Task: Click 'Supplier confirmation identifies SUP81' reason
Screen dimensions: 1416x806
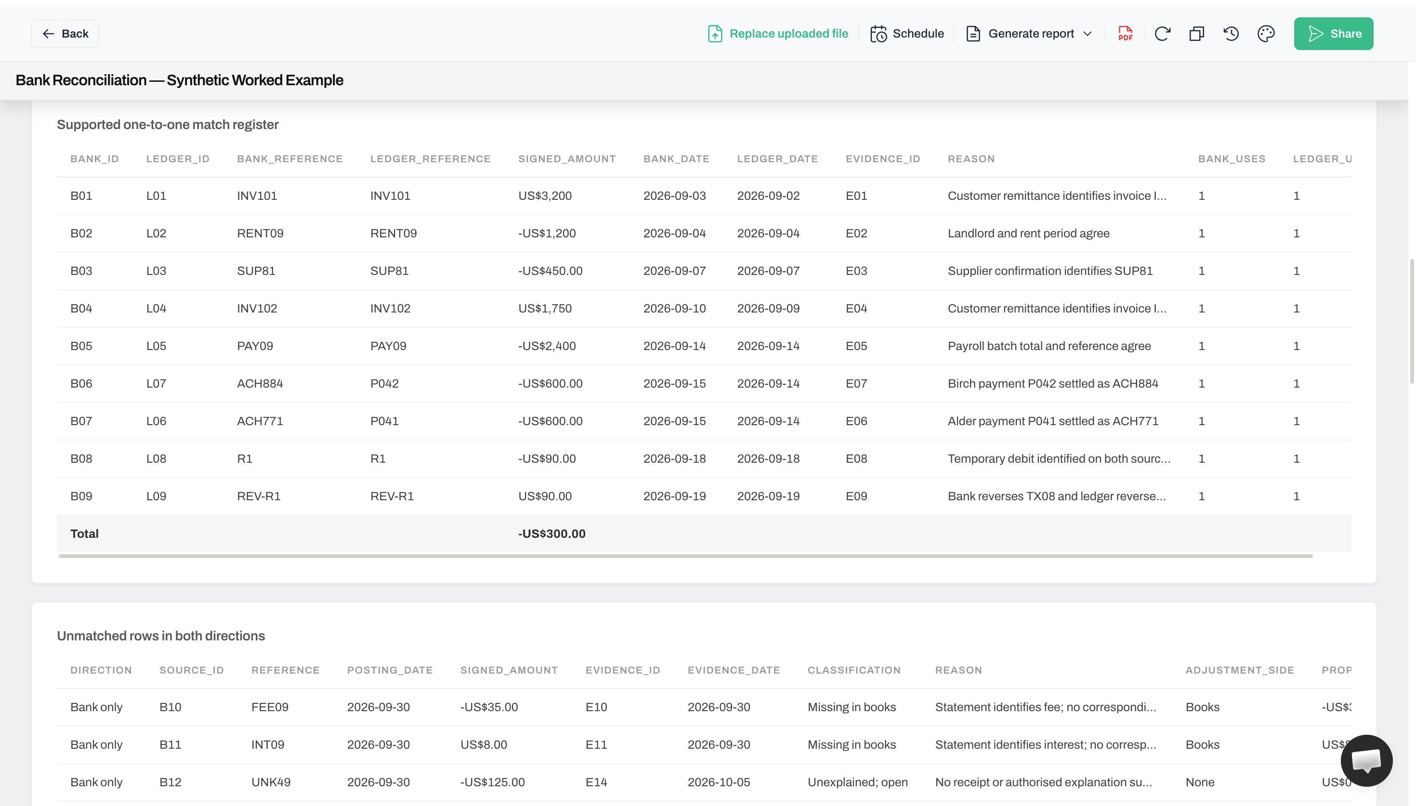Action: pos(1049,271)
